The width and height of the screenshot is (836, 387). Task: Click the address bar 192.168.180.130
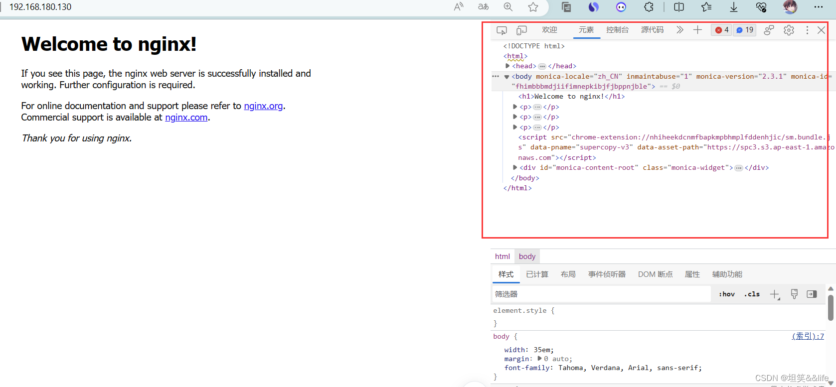click(40, 7)
